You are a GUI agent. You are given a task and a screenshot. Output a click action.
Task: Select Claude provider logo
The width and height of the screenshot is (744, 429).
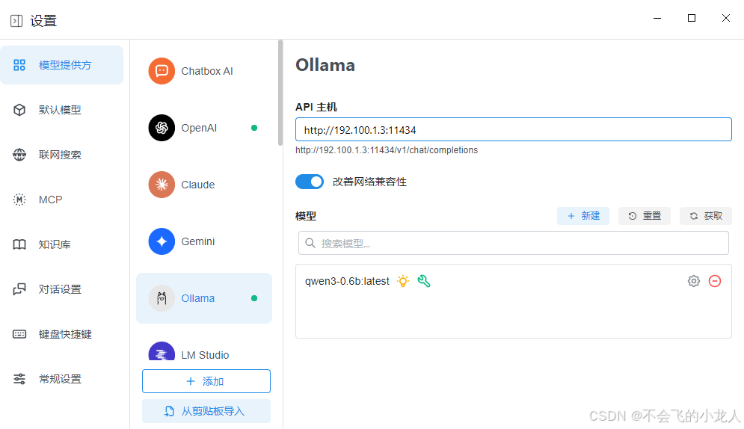(162, 185)
